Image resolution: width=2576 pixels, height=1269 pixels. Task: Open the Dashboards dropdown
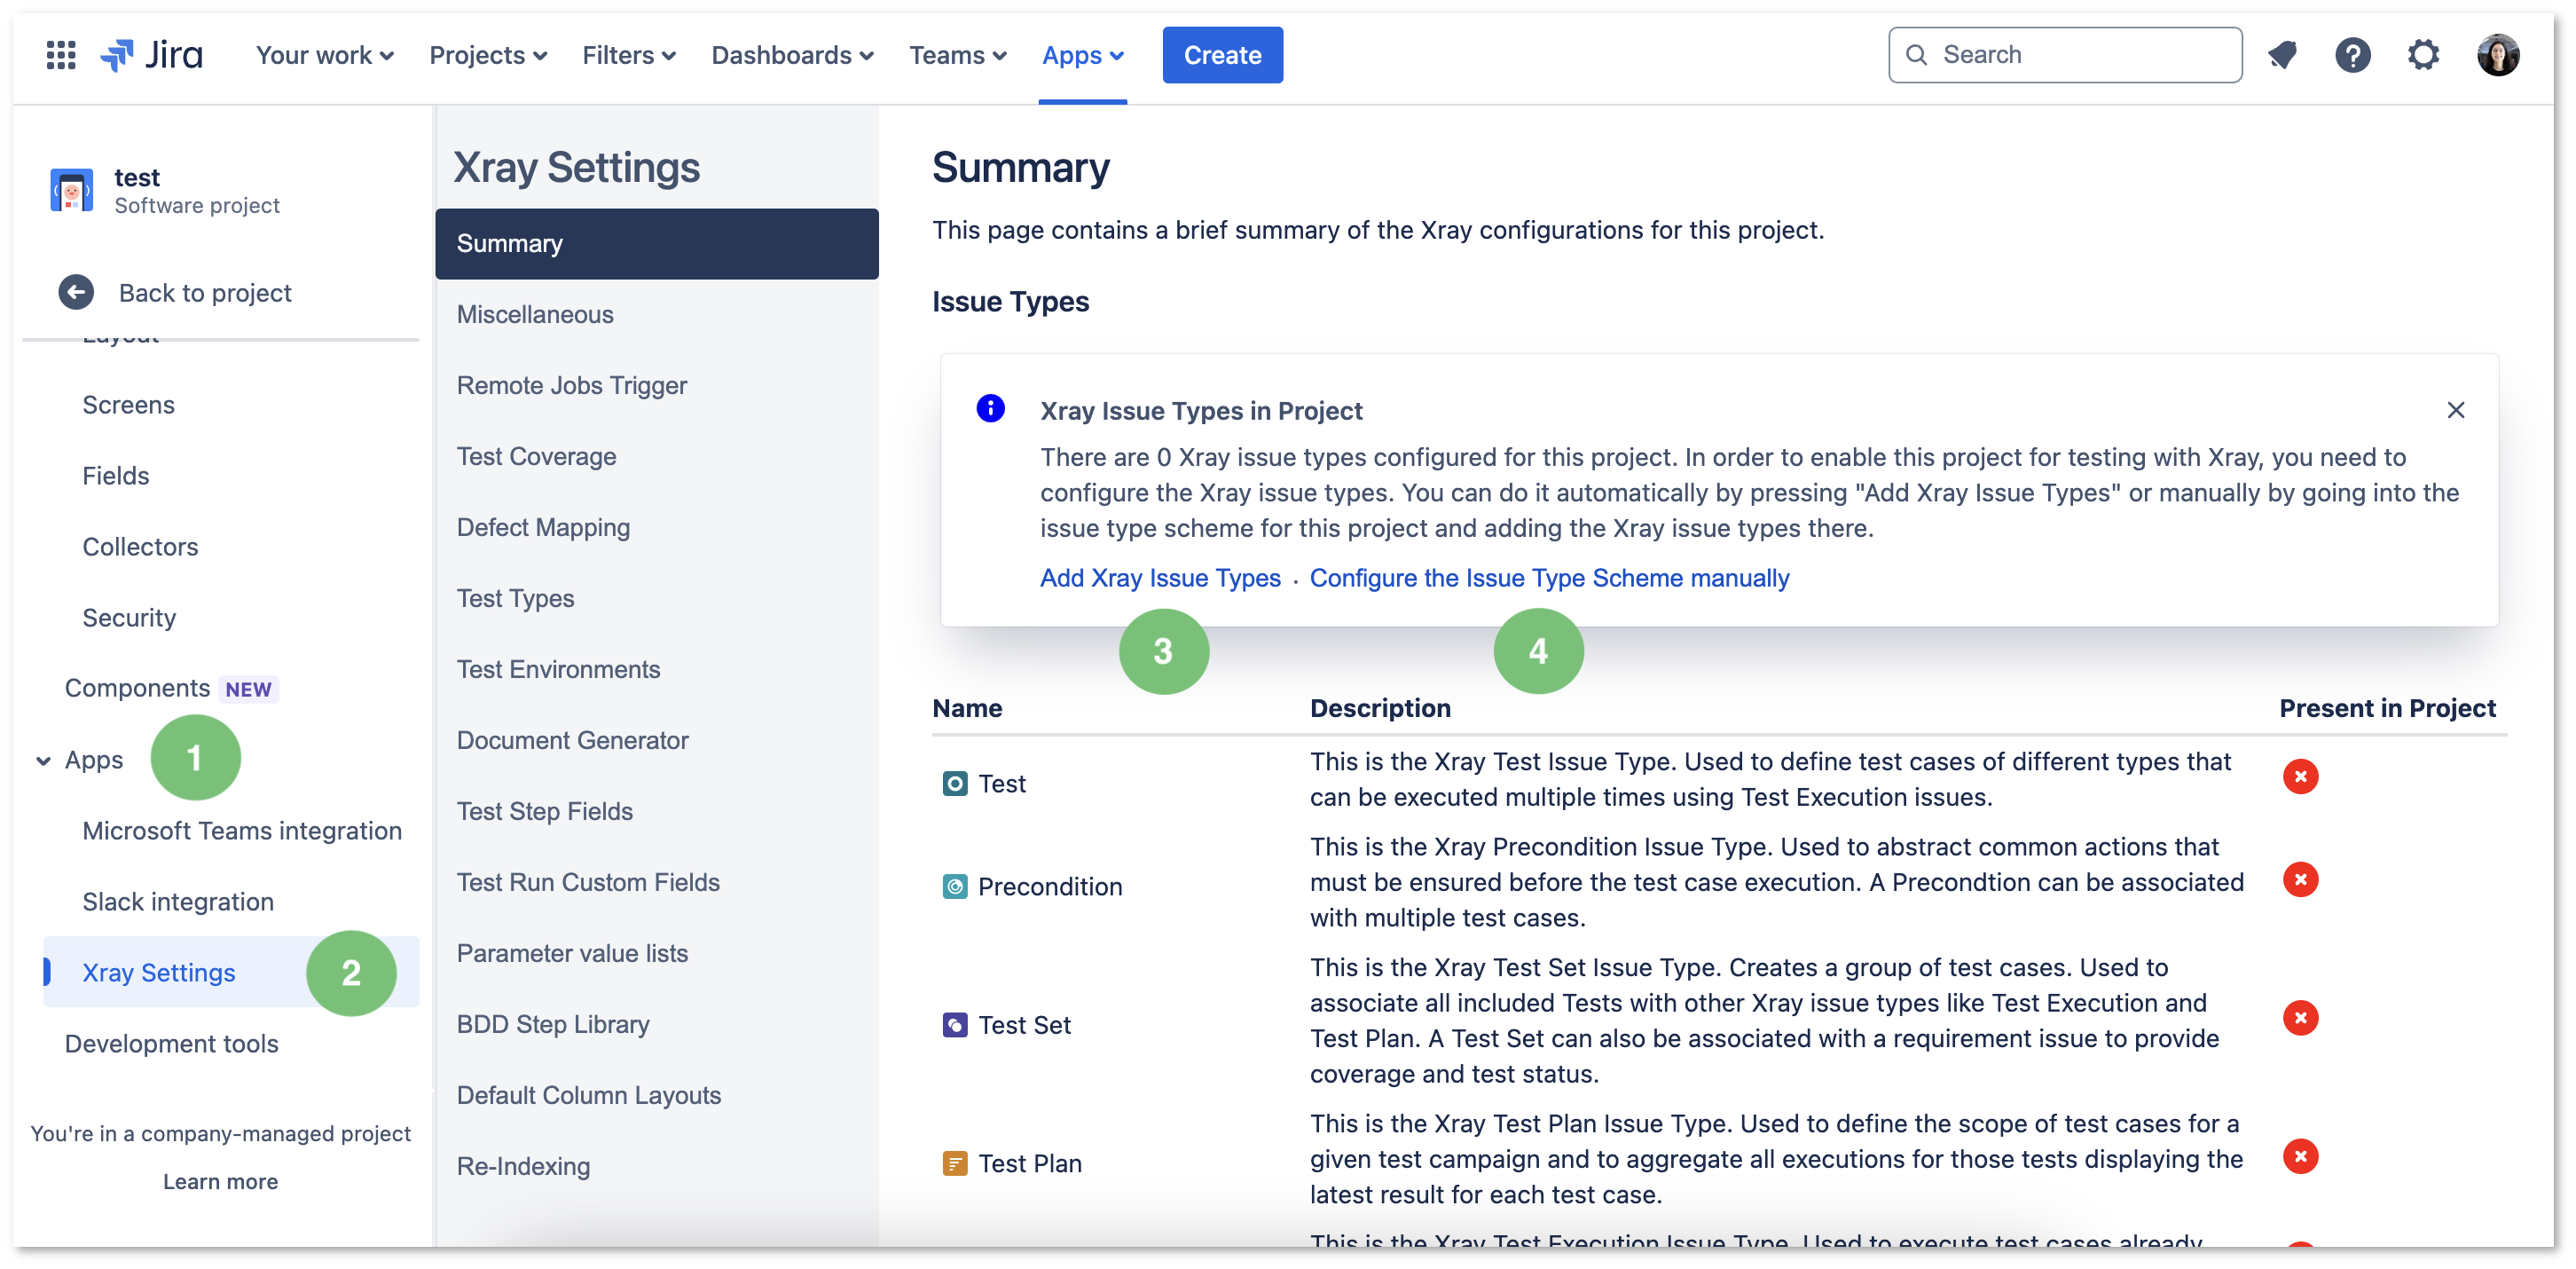point(793,55)
